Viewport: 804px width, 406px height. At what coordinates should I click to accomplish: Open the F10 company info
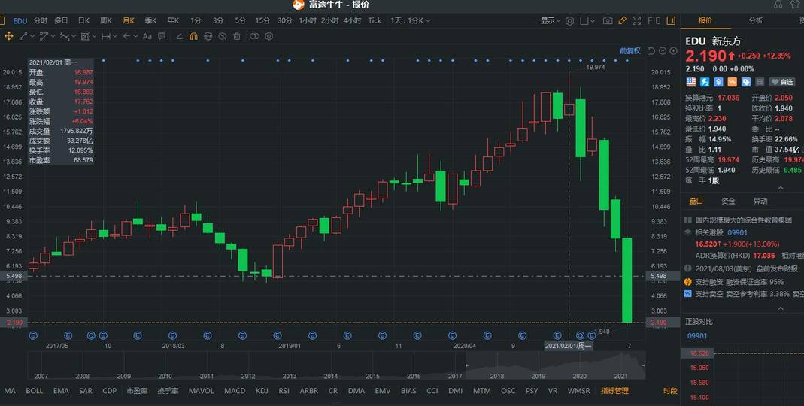click(x=654, y=20)
